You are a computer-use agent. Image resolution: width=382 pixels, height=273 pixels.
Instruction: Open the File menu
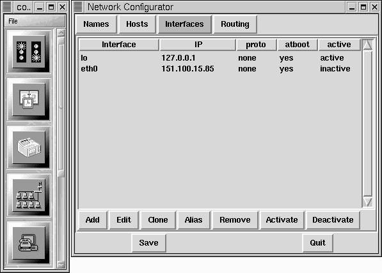pyautogui.click(x=13, y=22)
